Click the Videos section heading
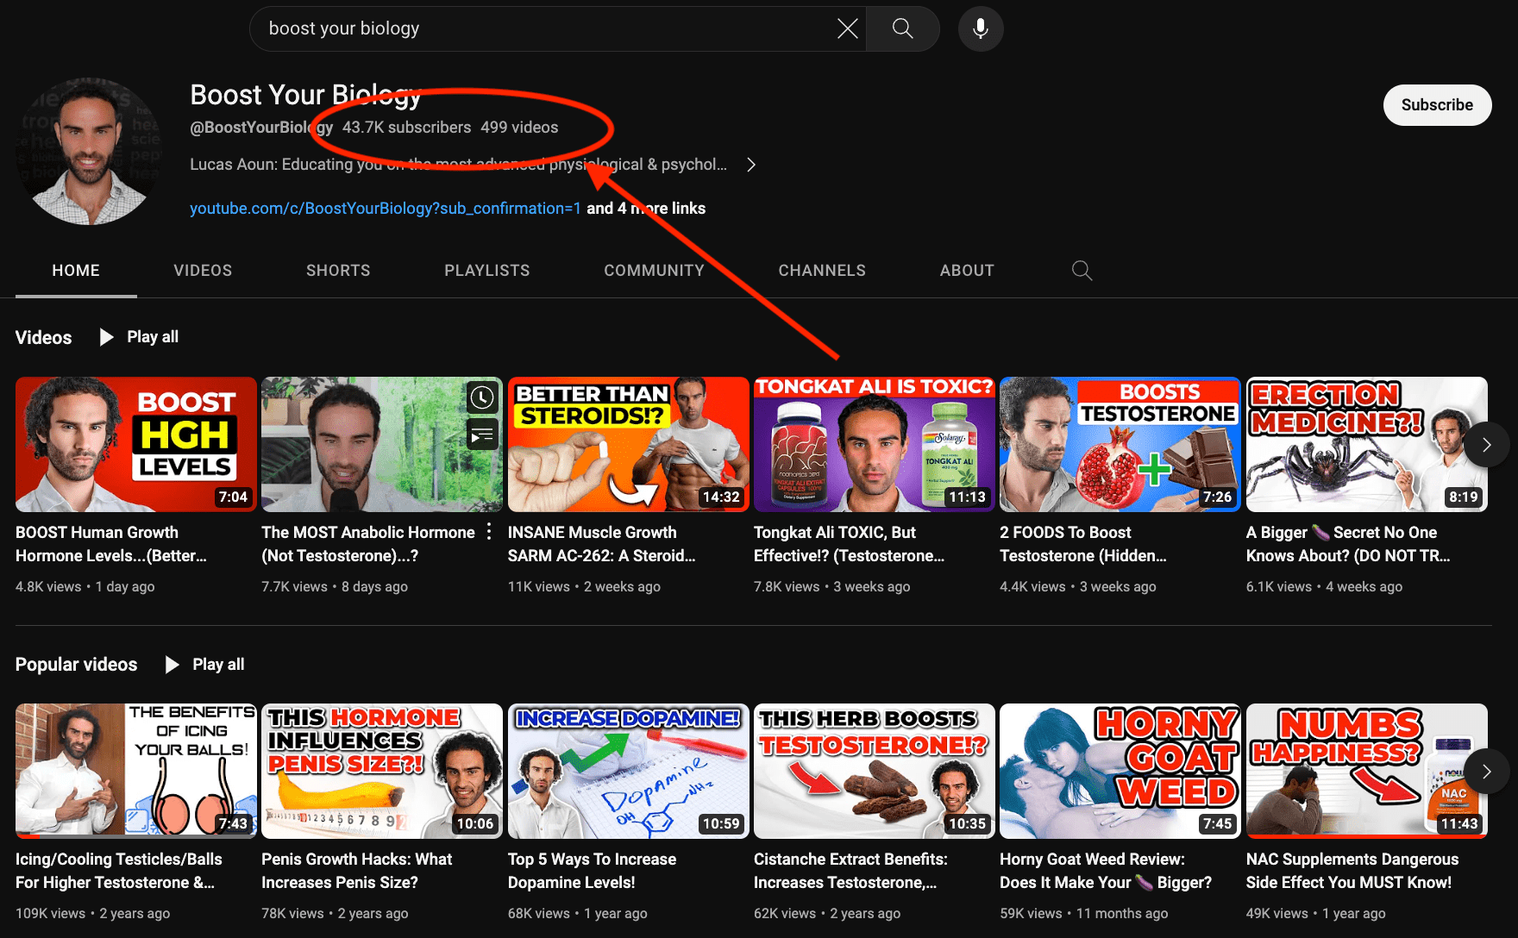The image size is (1518, 938). click(x=44, y=338)
